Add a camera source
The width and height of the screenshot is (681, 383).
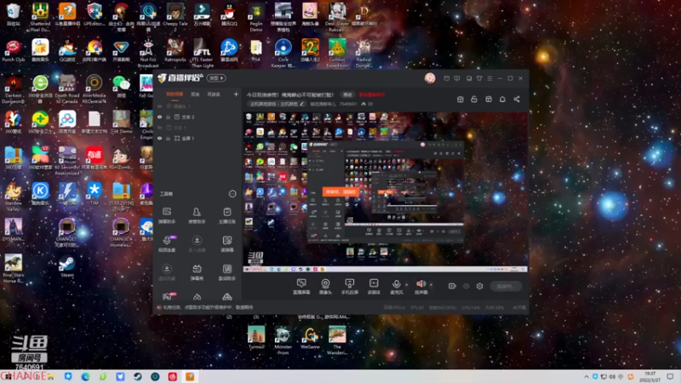pyautogui.click(x=325, y=287)
